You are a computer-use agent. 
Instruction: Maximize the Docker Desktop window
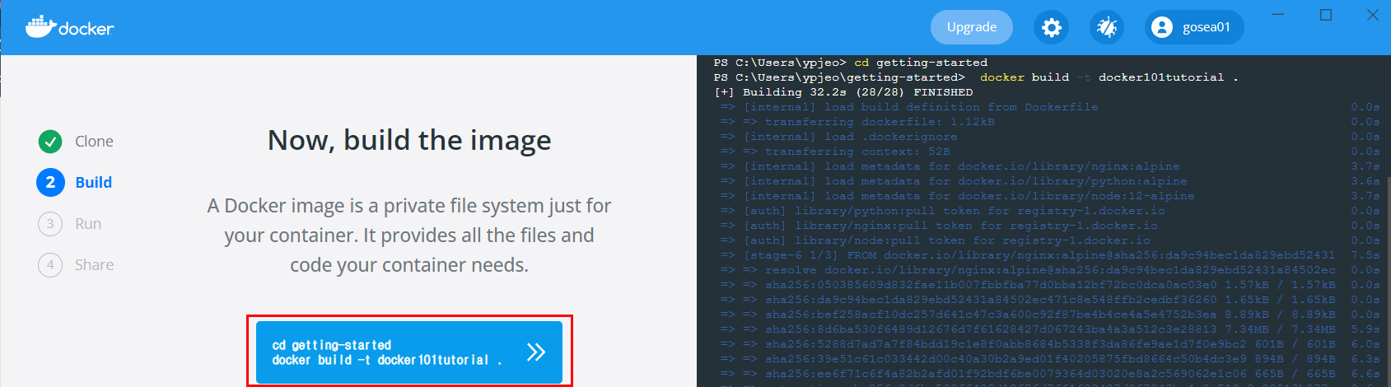(x=1326, y=15)
